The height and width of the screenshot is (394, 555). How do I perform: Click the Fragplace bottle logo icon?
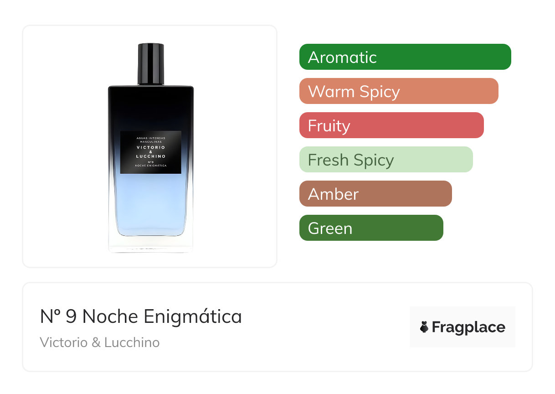[424, 327]
